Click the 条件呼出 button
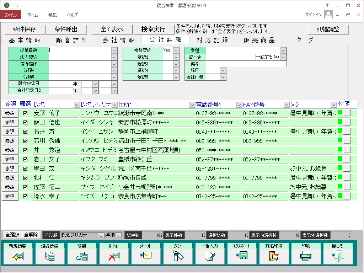This screenshot has width=364, height=273. (66, 29)
